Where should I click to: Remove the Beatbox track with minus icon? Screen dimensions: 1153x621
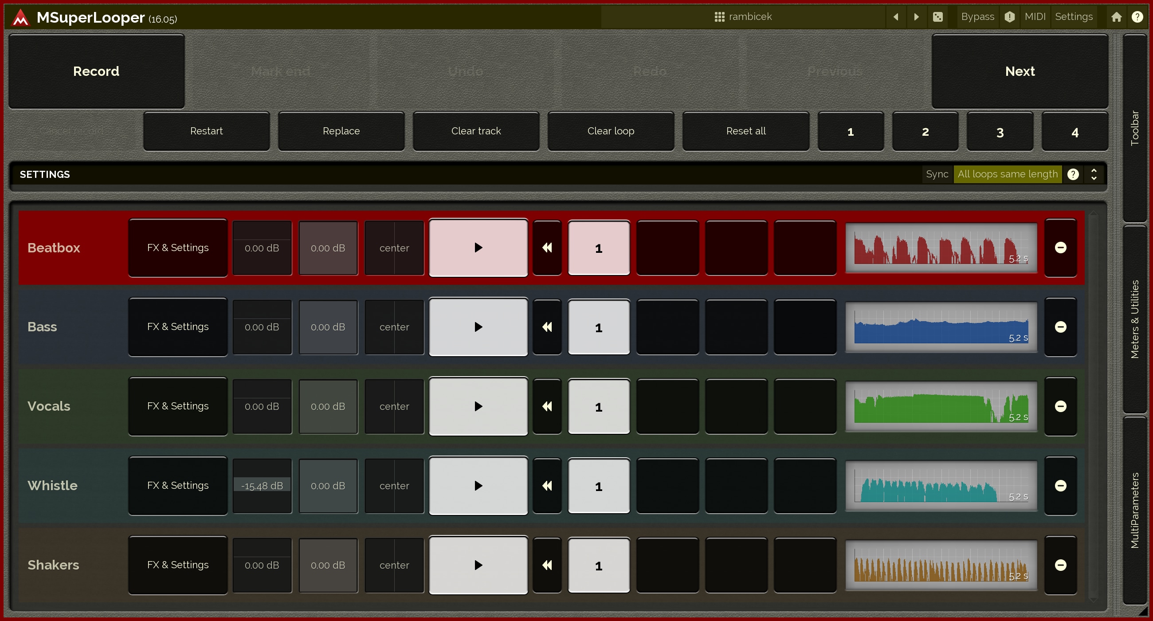click(x=1060, y=248)
